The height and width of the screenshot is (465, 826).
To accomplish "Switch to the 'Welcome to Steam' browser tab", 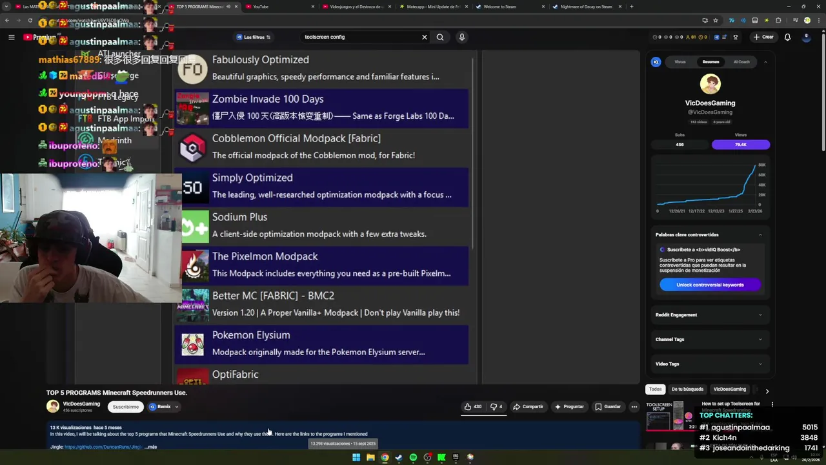I will tap(509, 6).
